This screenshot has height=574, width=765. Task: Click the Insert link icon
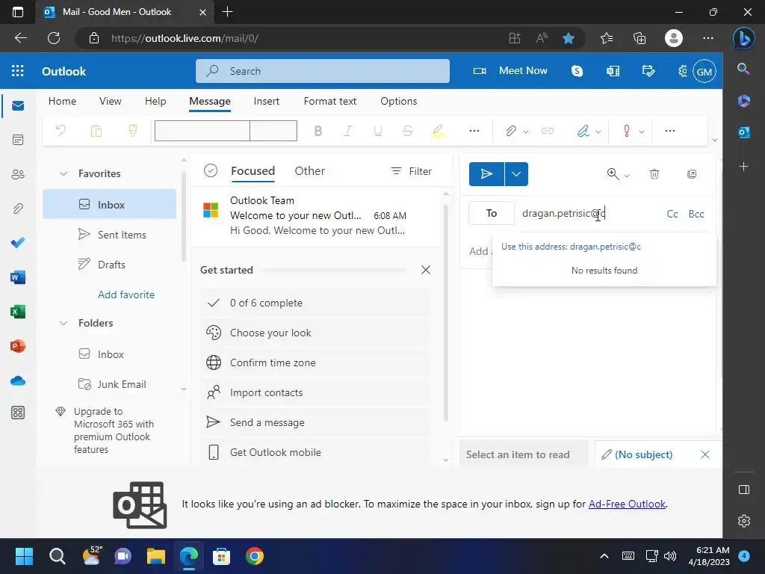(x=548, y=131)
